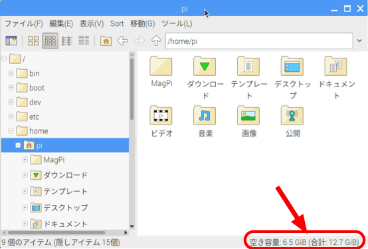The width and height of the screenshot is (368, 249).
Task: Maximize the pi window
Action: point(347,9)
